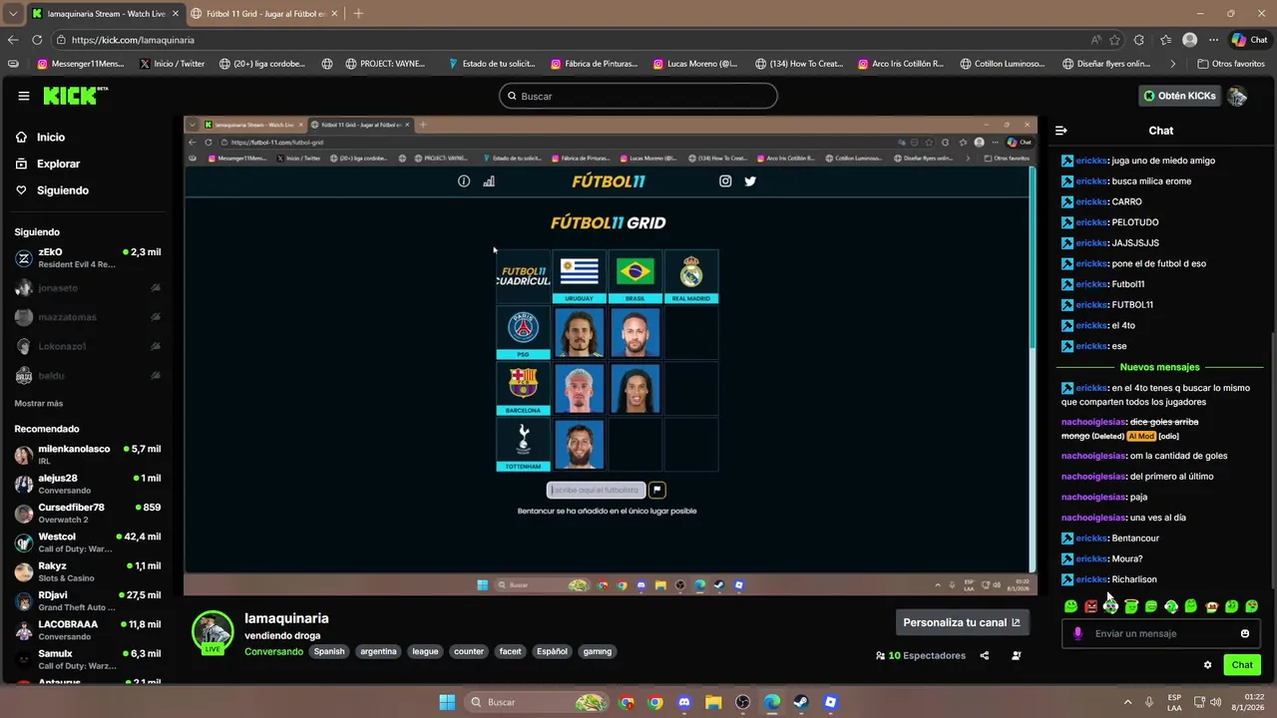Insert the angry red emote
Screen dimensions: 1277x718
1091,606
